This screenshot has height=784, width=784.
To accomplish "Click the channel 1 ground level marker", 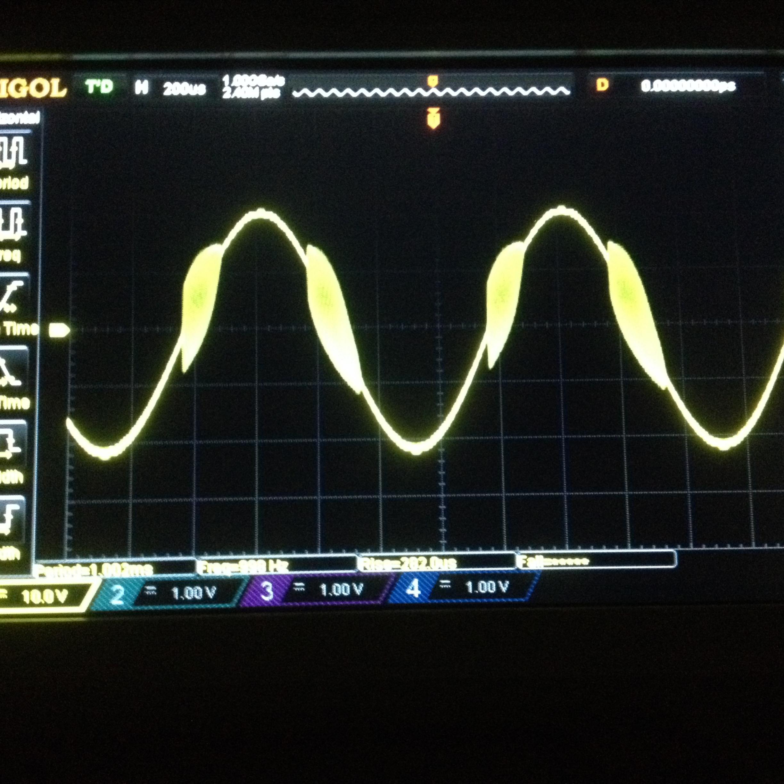I will 59,330.
